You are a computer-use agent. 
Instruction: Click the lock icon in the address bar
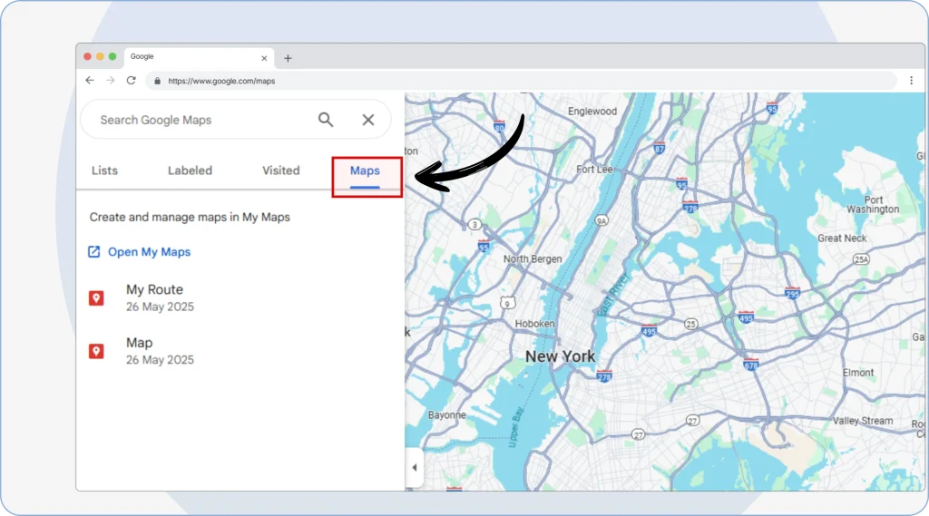pos(157,81)
